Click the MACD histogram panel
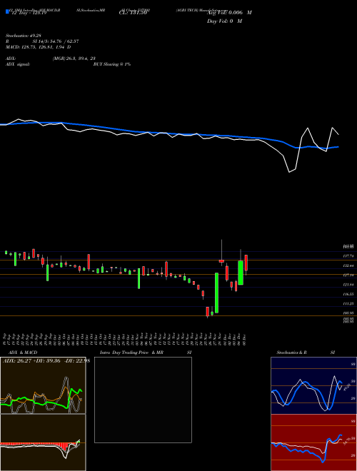This screenshot has height=471, width=357. tap(43, 442)
